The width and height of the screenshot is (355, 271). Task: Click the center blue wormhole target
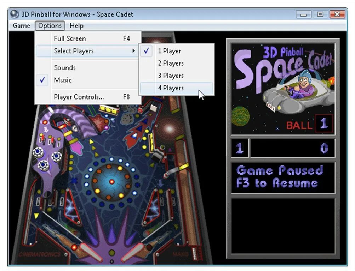click(111, 181)
